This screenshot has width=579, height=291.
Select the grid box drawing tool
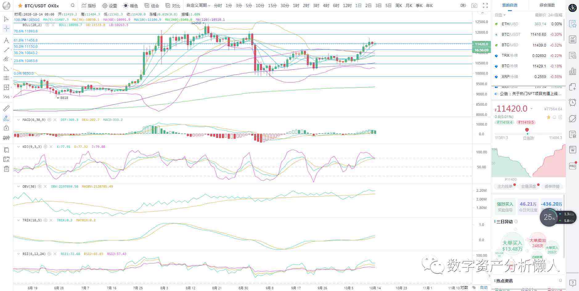point(6,87)
